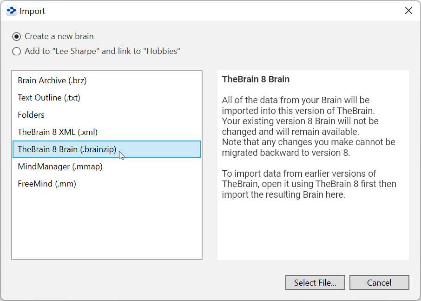The height and width of the screenshot is (301, 421).
Task: Select the "Create a new brain" radio button
Action: tap(17, 36)
